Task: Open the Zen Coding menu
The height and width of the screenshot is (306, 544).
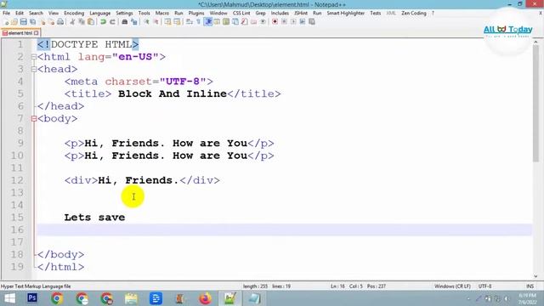Action: 414,14
